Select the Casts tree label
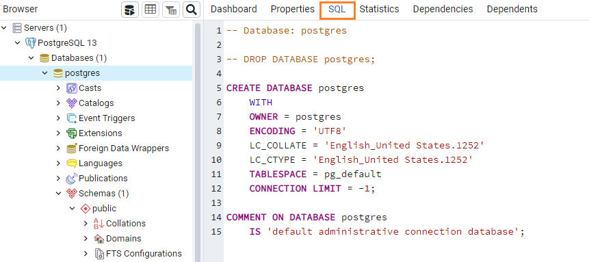Image resolution: width=589 pixels, height=262 pixels. (90, 88)
